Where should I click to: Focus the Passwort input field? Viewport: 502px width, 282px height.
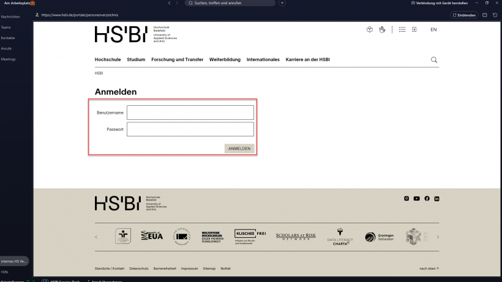(x=190, y=129)
